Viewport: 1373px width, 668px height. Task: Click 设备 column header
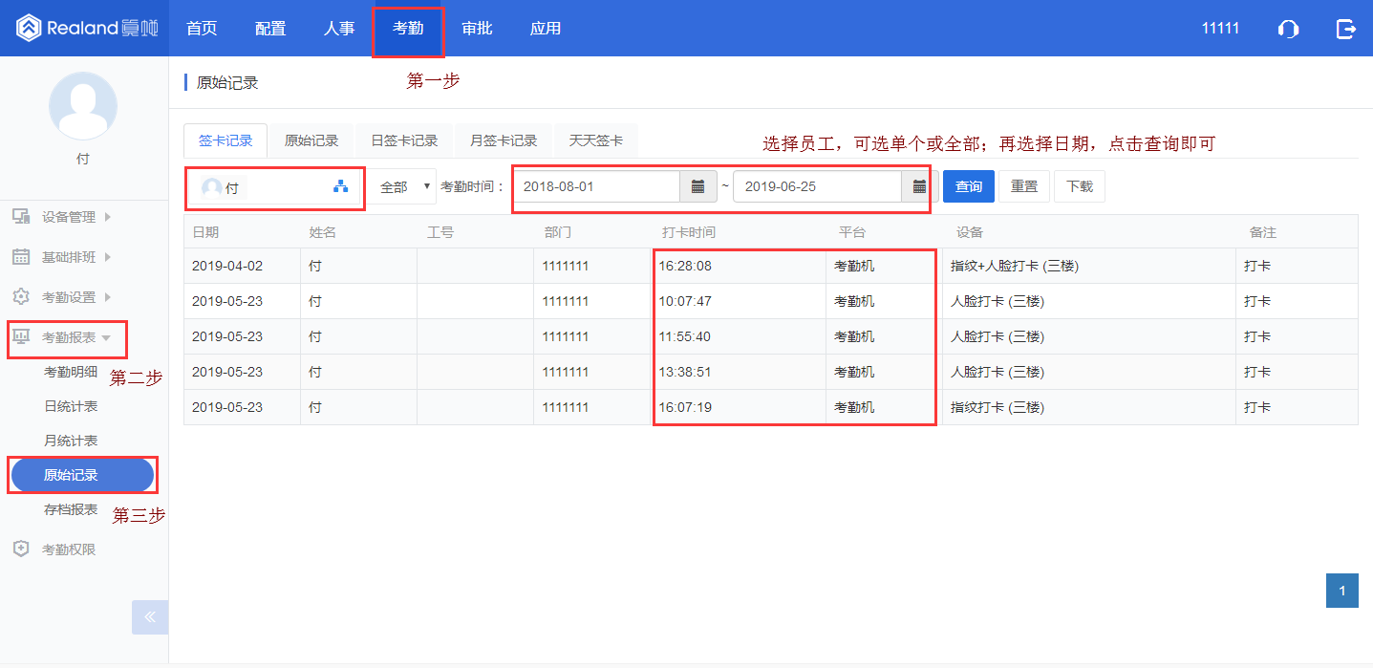970,232
